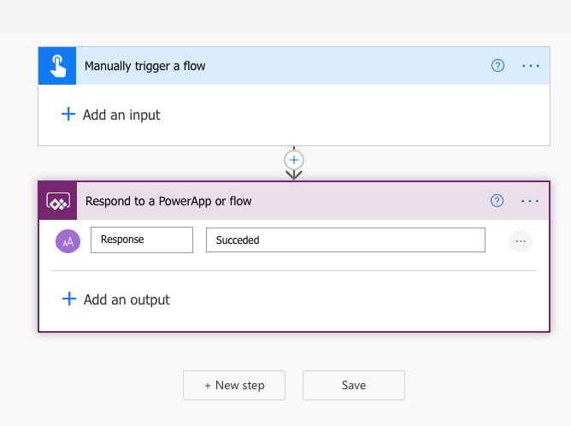
Task: Focus the Response output name field
Action: tap(142, 240)
